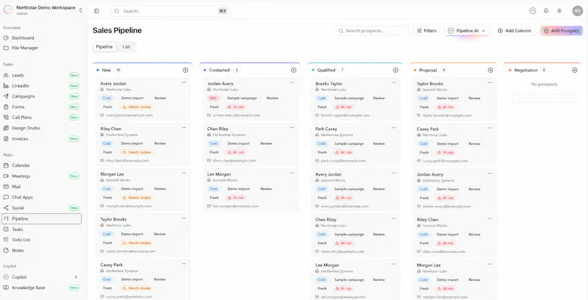
Task: Add a prospect to the Negotiation column
Action: 575,70
